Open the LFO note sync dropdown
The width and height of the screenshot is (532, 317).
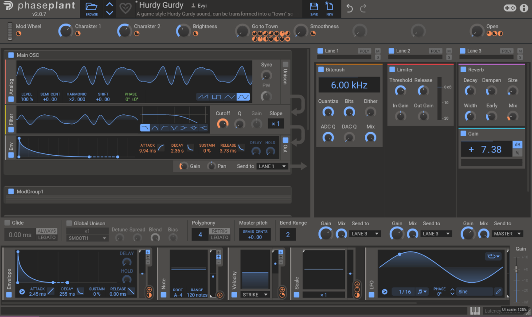pyautogui.click(x=422, y=292)
